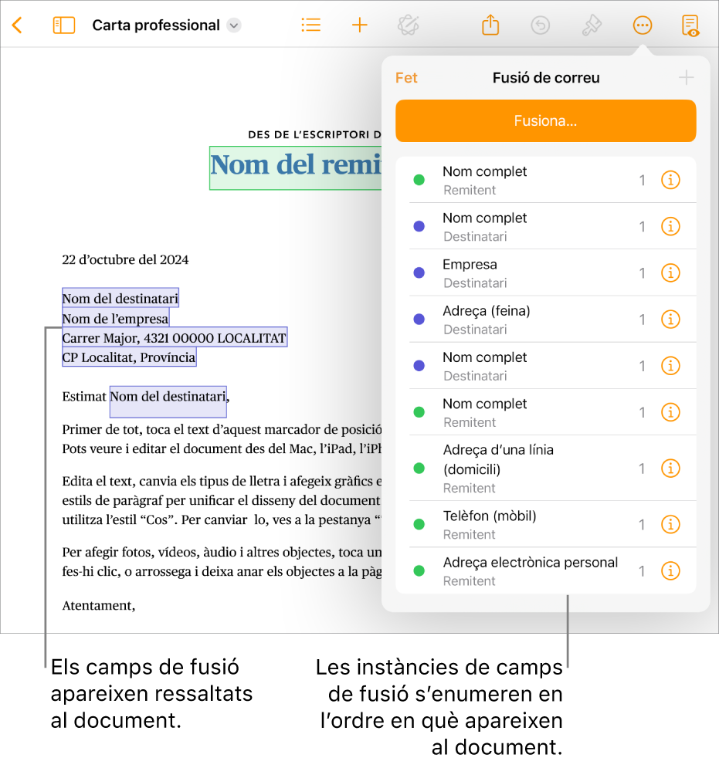Open the Carta professional title dropdown
Viewport: 719px width, 768px height.
(x=234, y=25)
